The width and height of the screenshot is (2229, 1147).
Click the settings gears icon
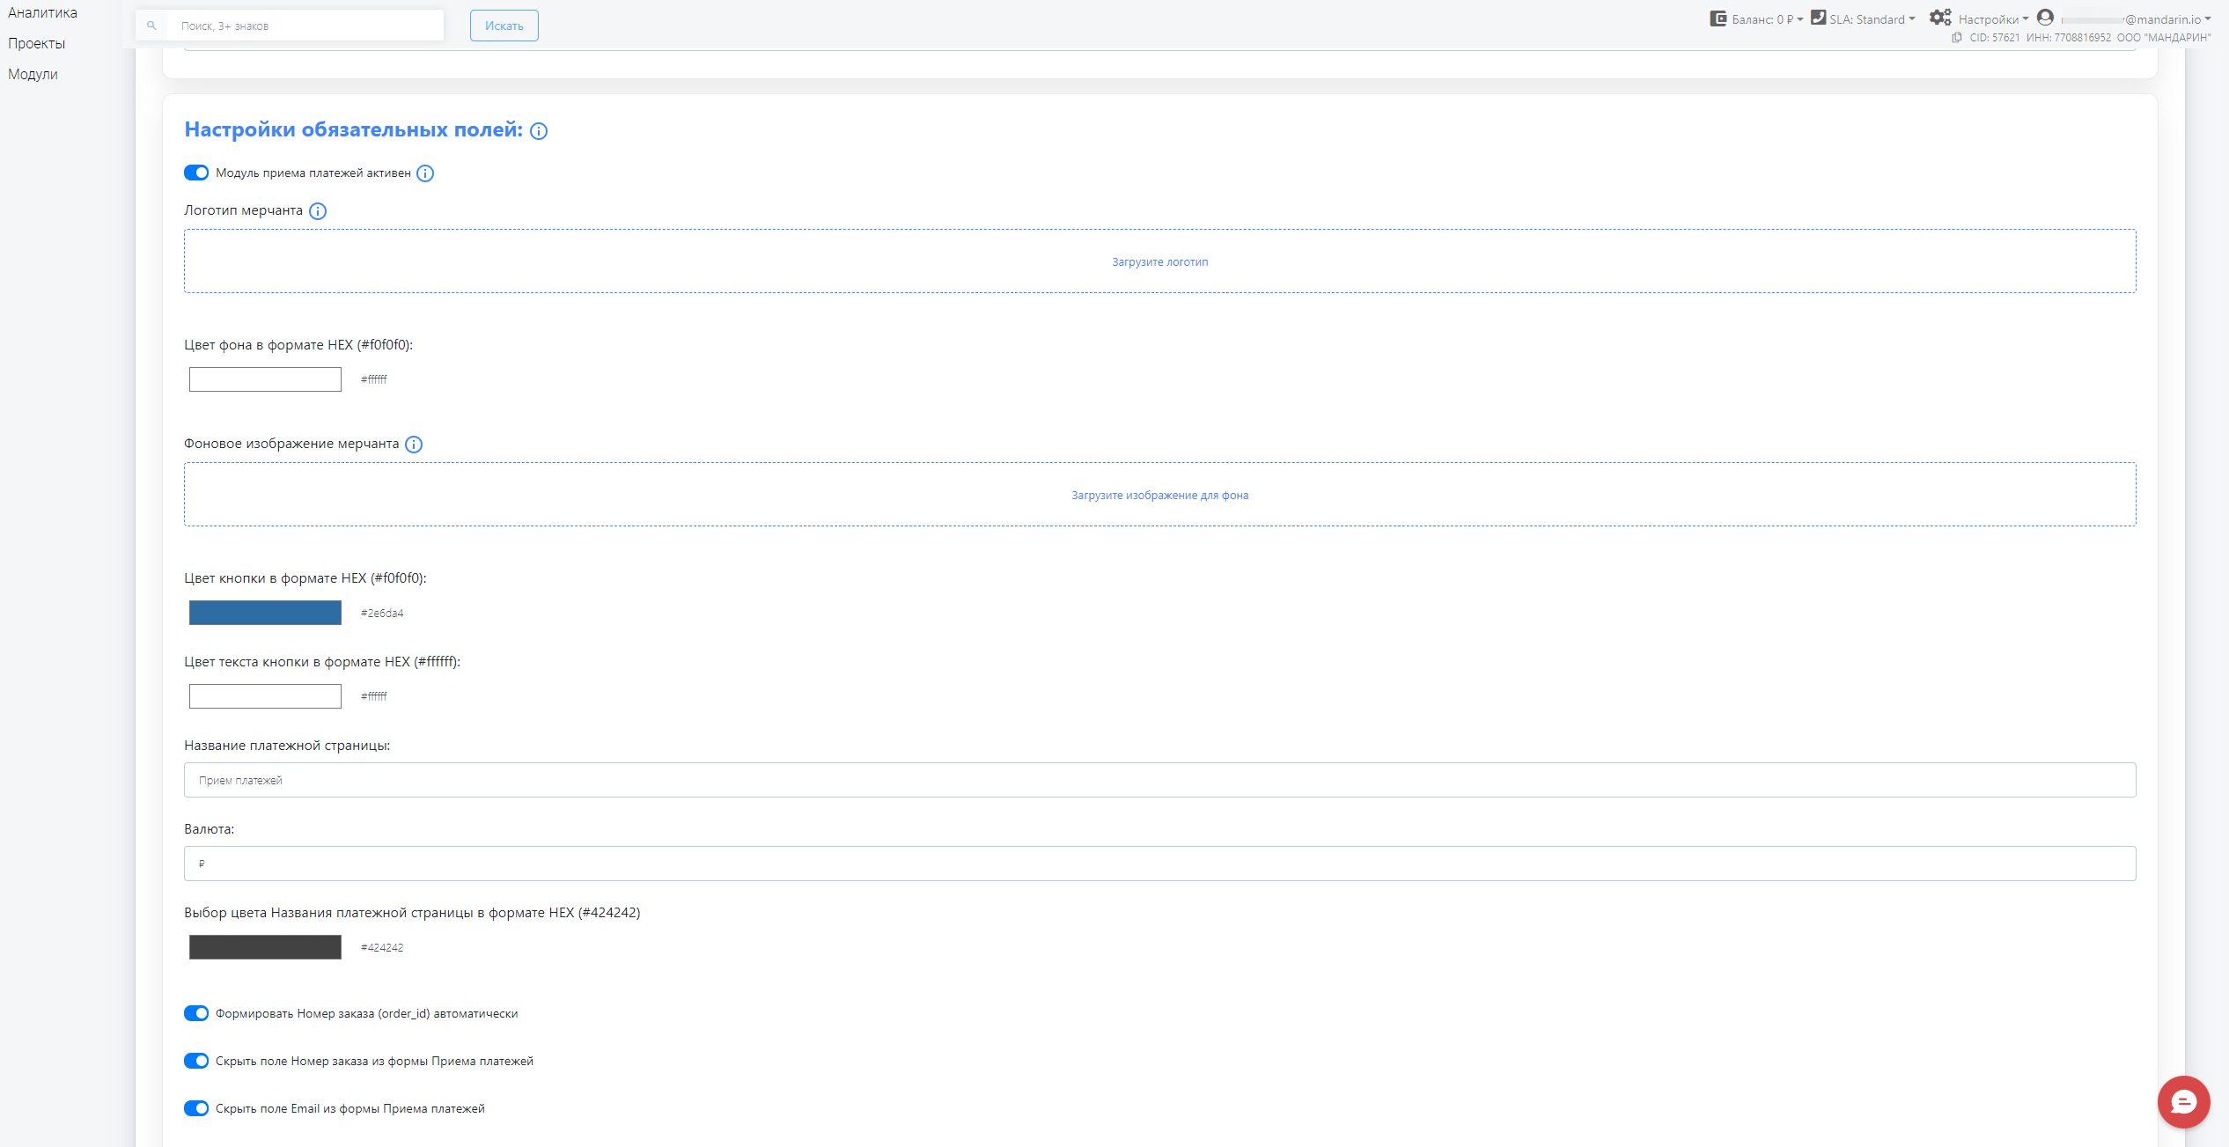click(1940, 18)
